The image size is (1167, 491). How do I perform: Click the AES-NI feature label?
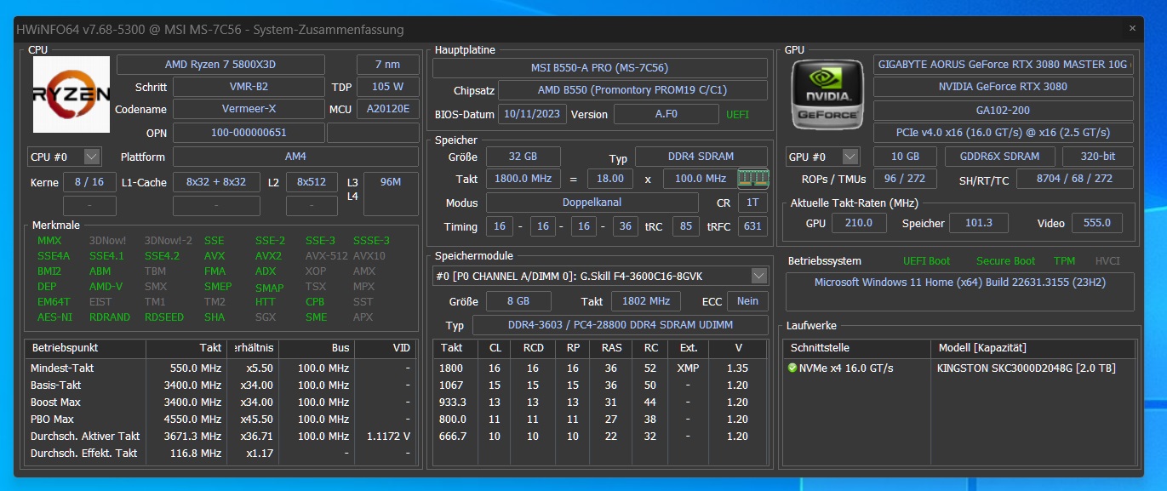[54, 317]
